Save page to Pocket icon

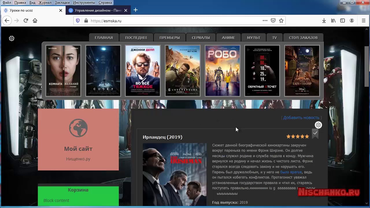273,21
